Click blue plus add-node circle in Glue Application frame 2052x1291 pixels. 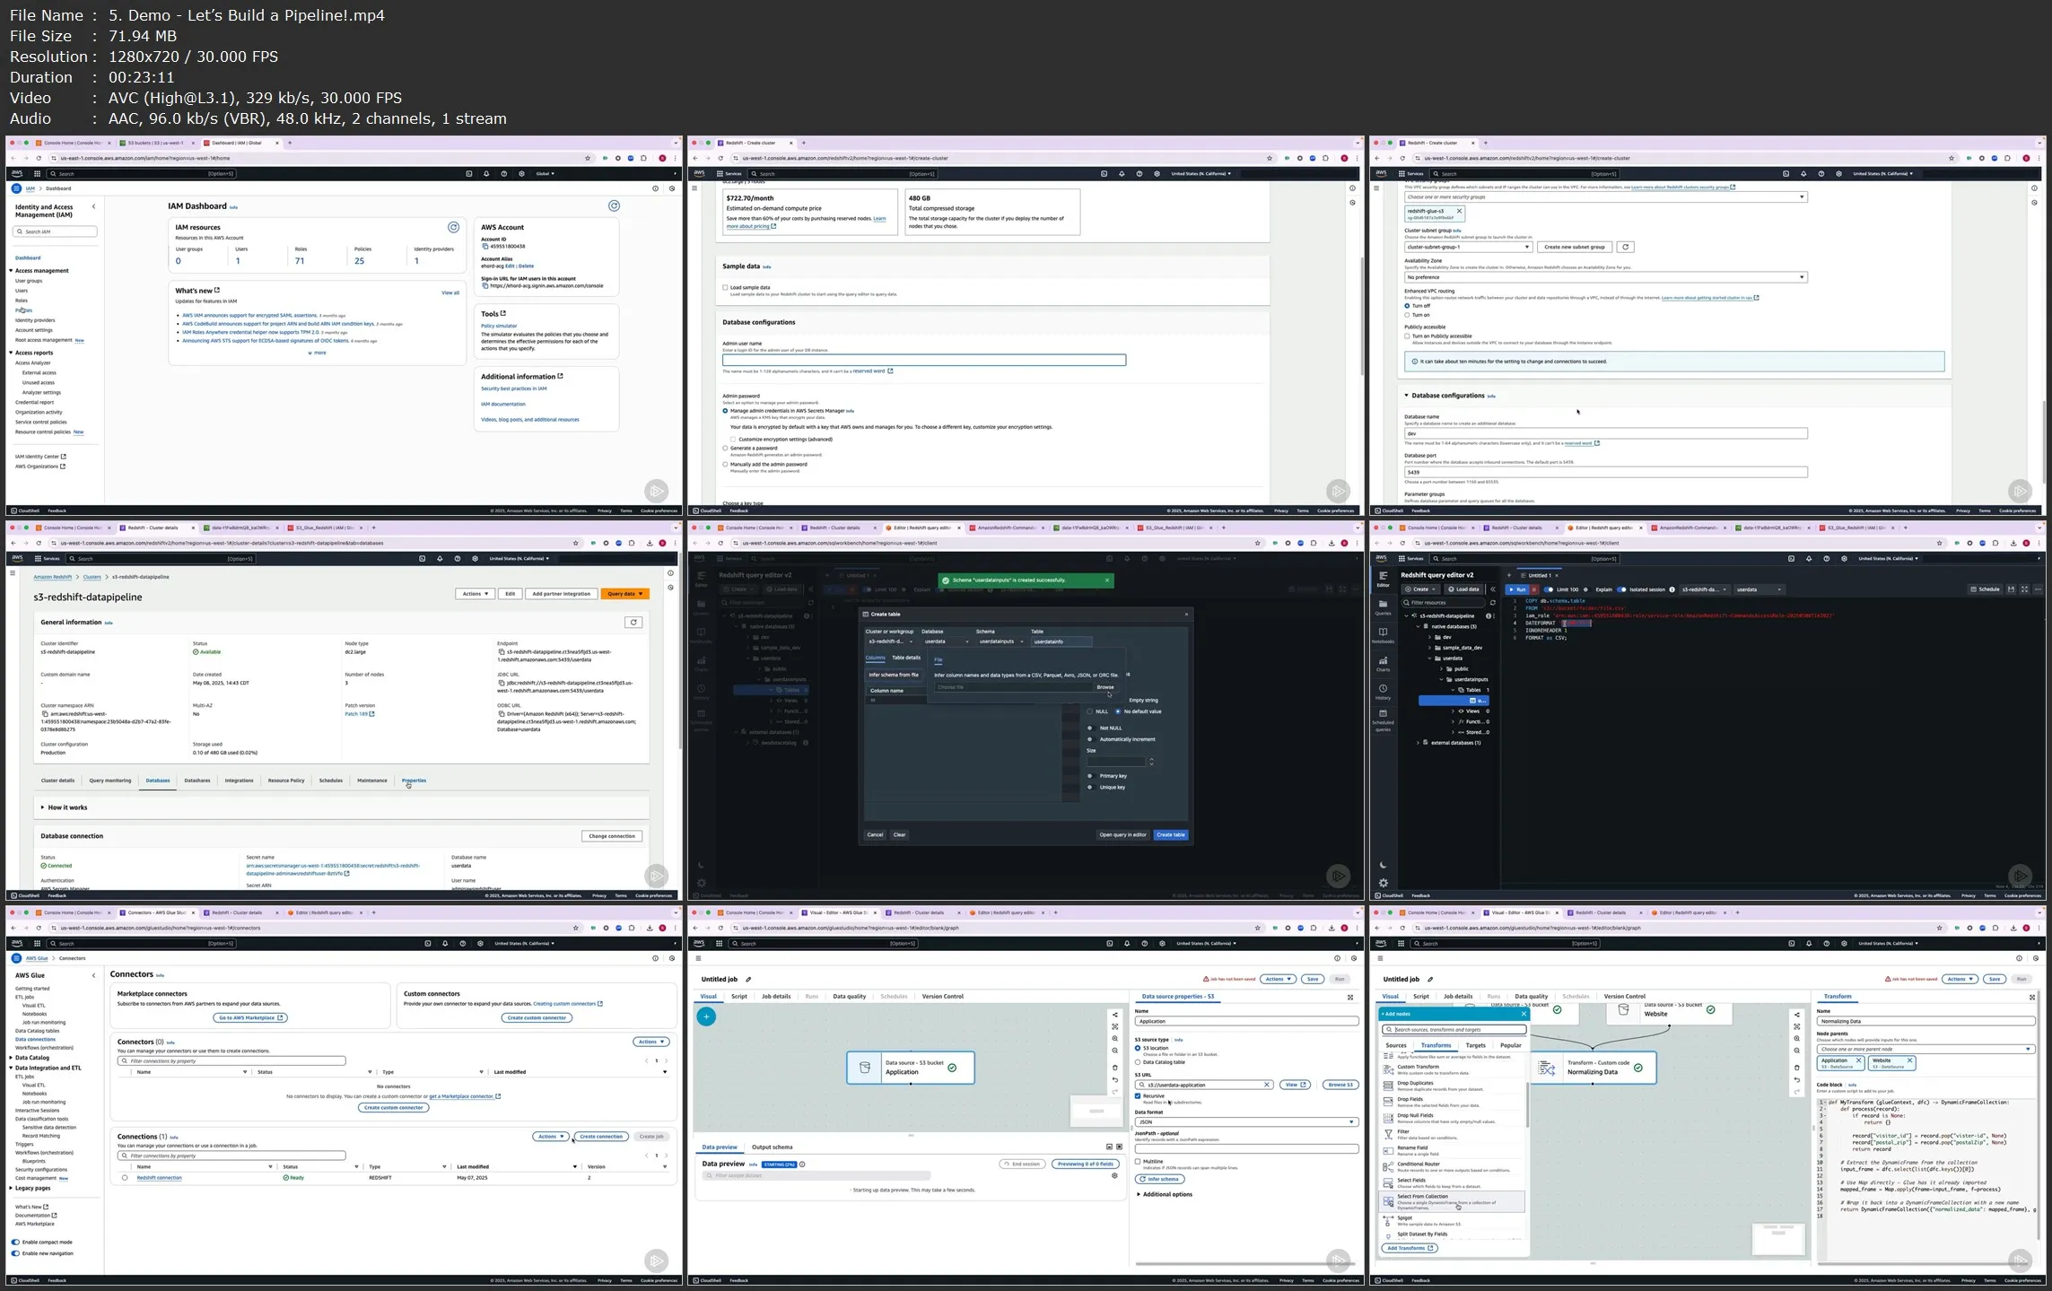(706, 1016)
